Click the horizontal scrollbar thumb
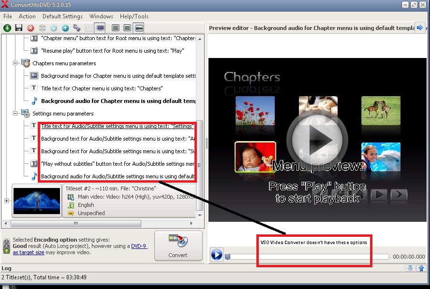The height and width of the screenshot is (289, 430). point(76,224)
